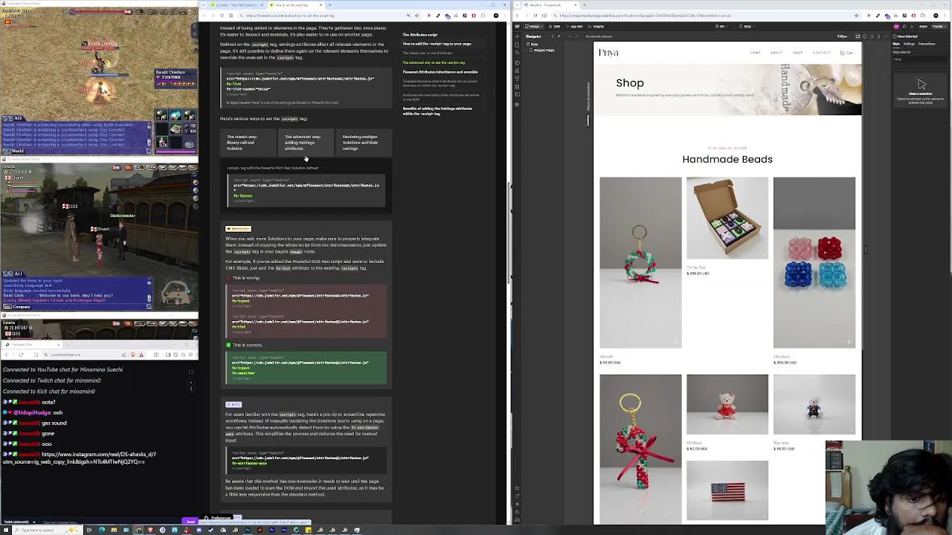Open the Pages panel in Webflow sidebar
The image size is (952, 535).
coord(517,45)
